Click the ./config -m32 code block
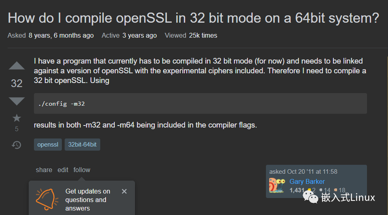 200,103
